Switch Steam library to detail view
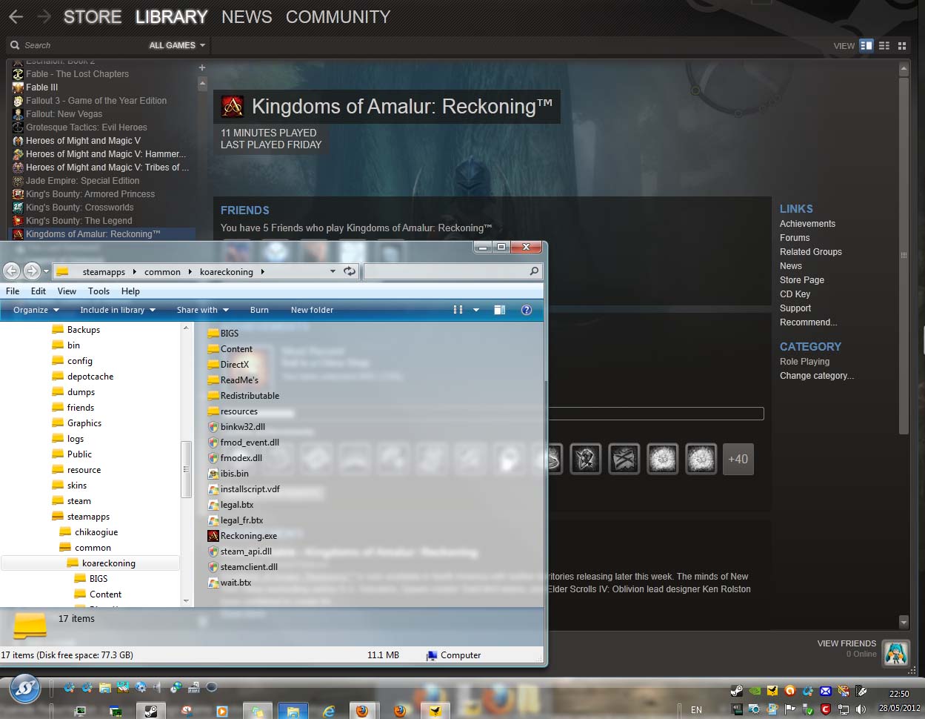Viewport: 925px width, 719px height. (866, 46)
